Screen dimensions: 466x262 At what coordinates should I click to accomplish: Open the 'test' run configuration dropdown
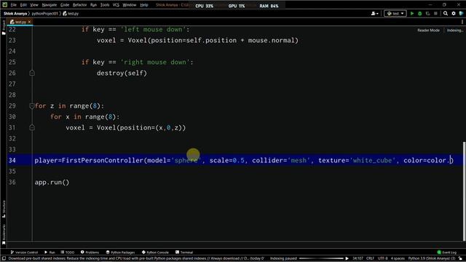click(x=395, y=13)
